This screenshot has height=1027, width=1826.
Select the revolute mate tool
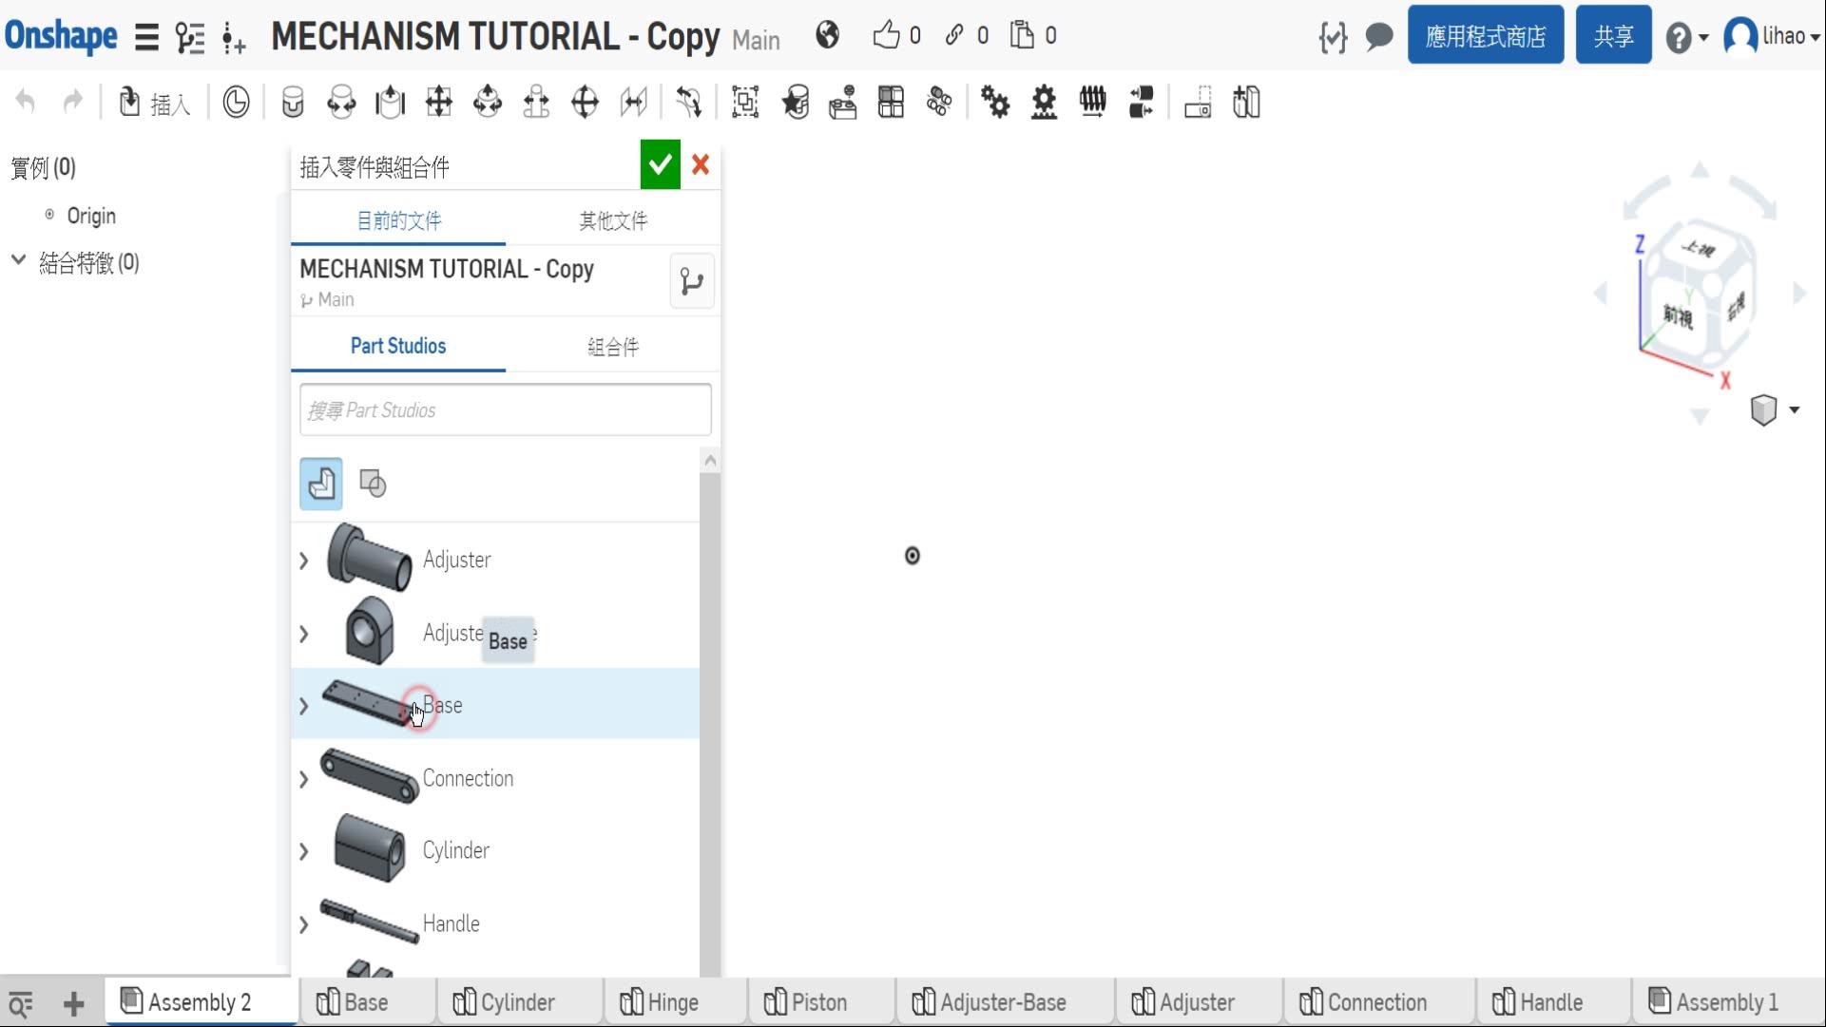[x=341, y=102]
